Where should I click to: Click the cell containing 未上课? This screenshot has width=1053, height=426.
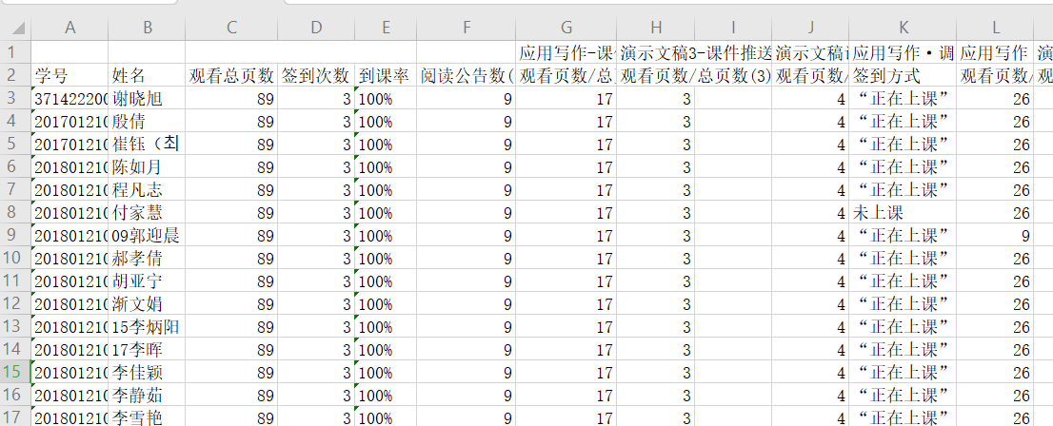coord(902,212)
